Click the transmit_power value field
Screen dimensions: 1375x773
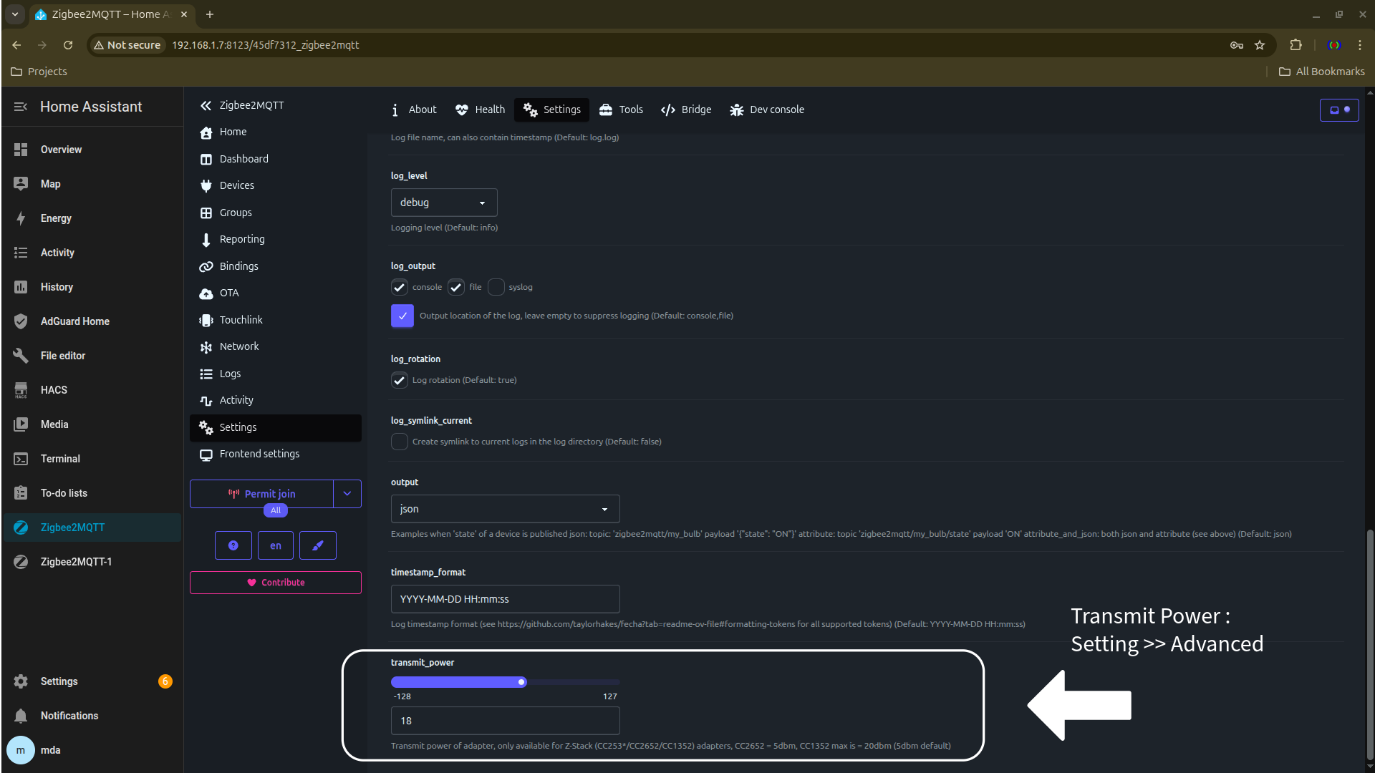506,721
